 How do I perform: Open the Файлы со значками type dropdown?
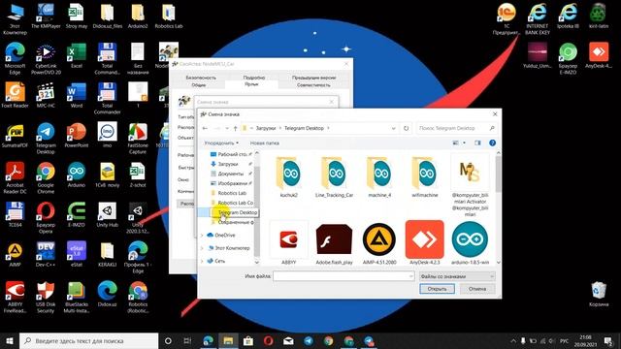pyautogui.click(x=457, y=276)
